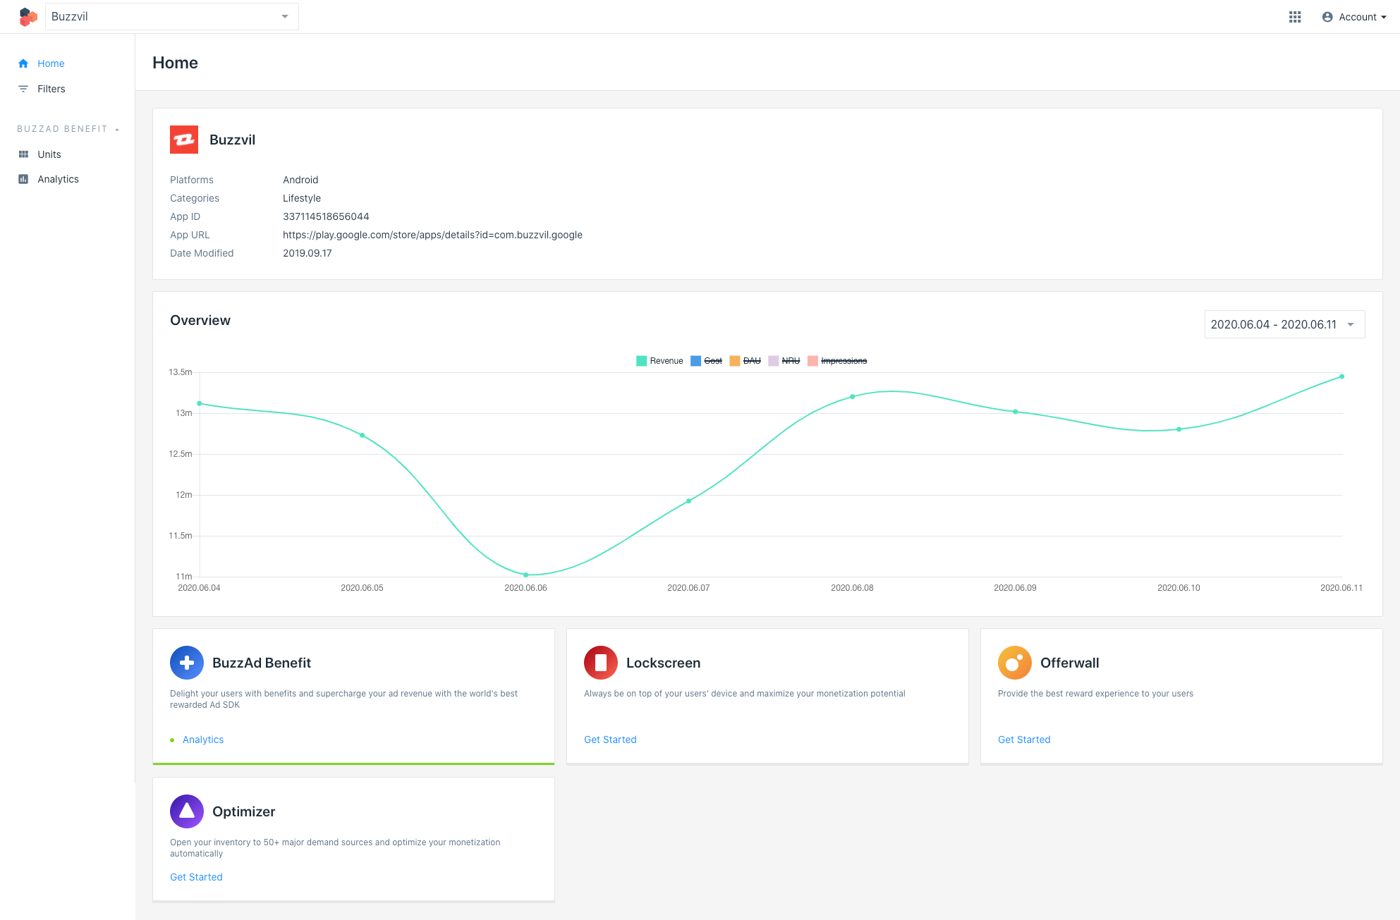
Task: Click the purple Optimizer triangle icon
Action: [x=187, y=811]
